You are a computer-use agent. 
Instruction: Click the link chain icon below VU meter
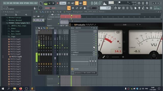(x=104, y=57)
